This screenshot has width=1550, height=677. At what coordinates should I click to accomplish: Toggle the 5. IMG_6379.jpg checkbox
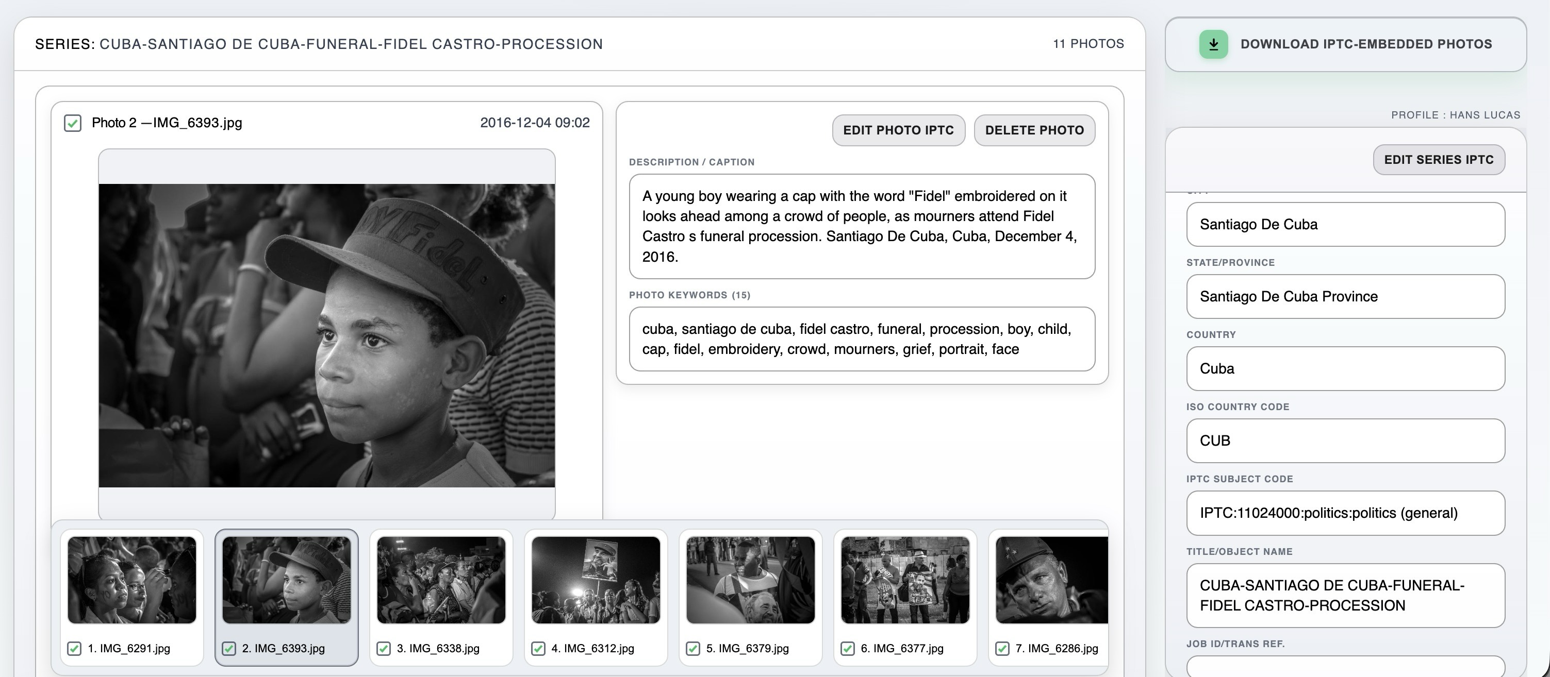click(692, 649)
